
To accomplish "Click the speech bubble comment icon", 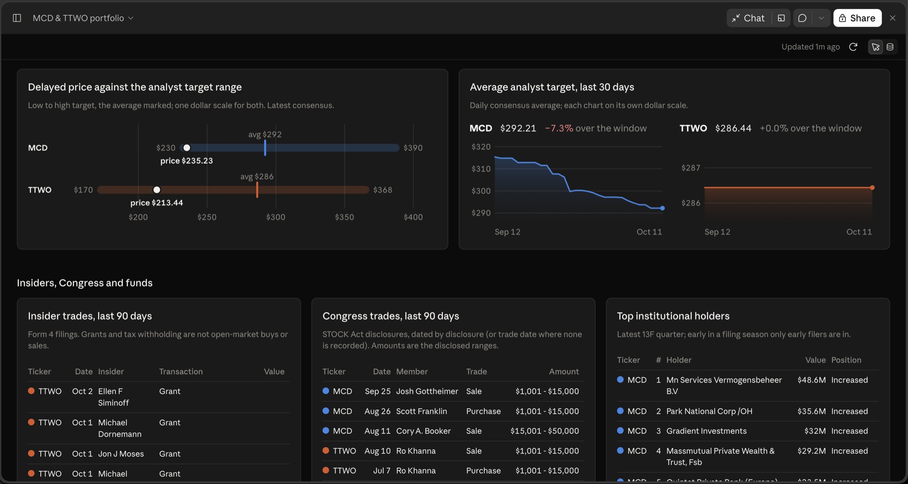I will point(802,18).
